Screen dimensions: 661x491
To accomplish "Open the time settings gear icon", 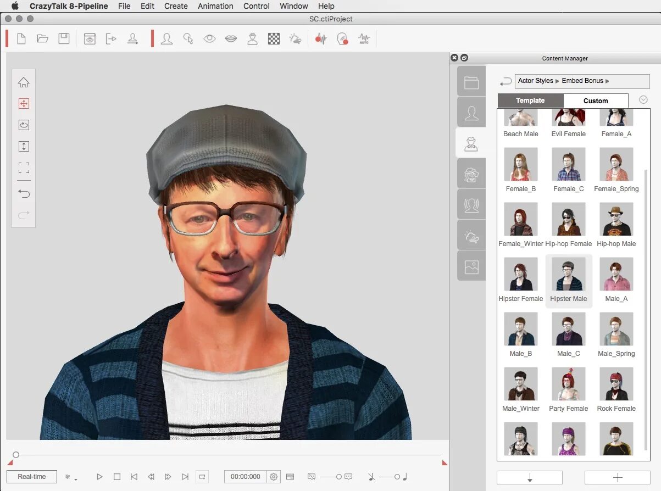I will (274, 477).
